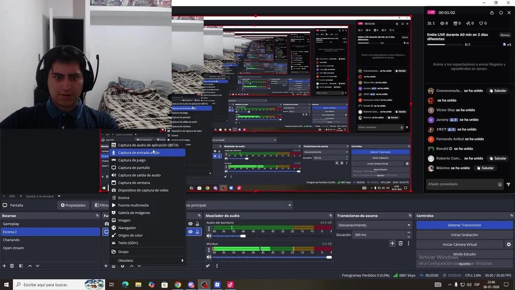Zoom in preview with plus icon

click(x=21, y=196)
